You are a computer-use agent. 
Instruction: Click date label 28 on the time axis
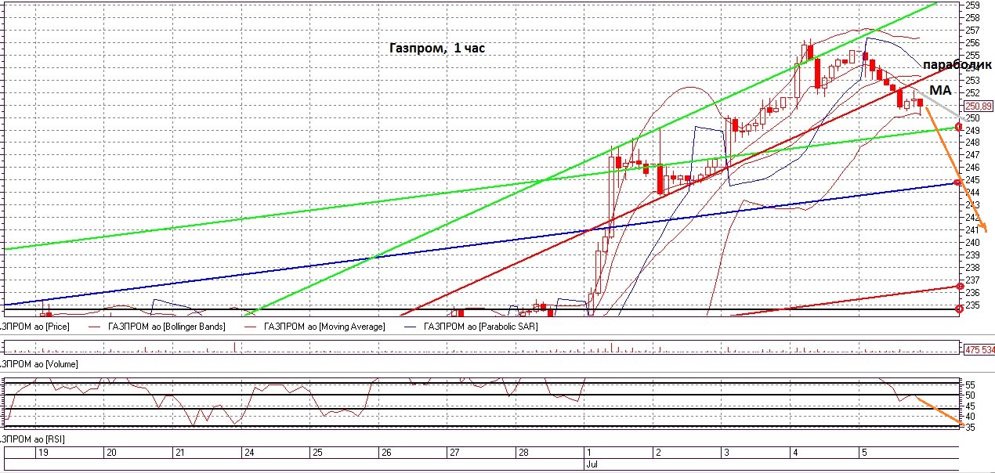point(523,453)
